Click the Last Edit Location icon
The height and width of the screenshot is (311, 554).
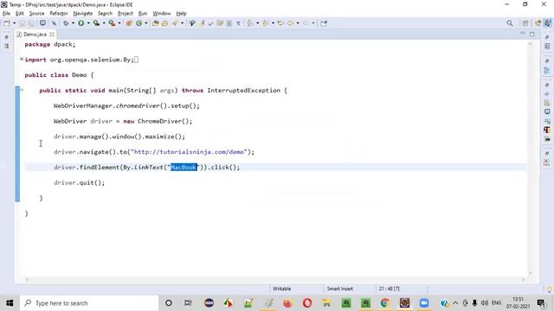point(280,23)
